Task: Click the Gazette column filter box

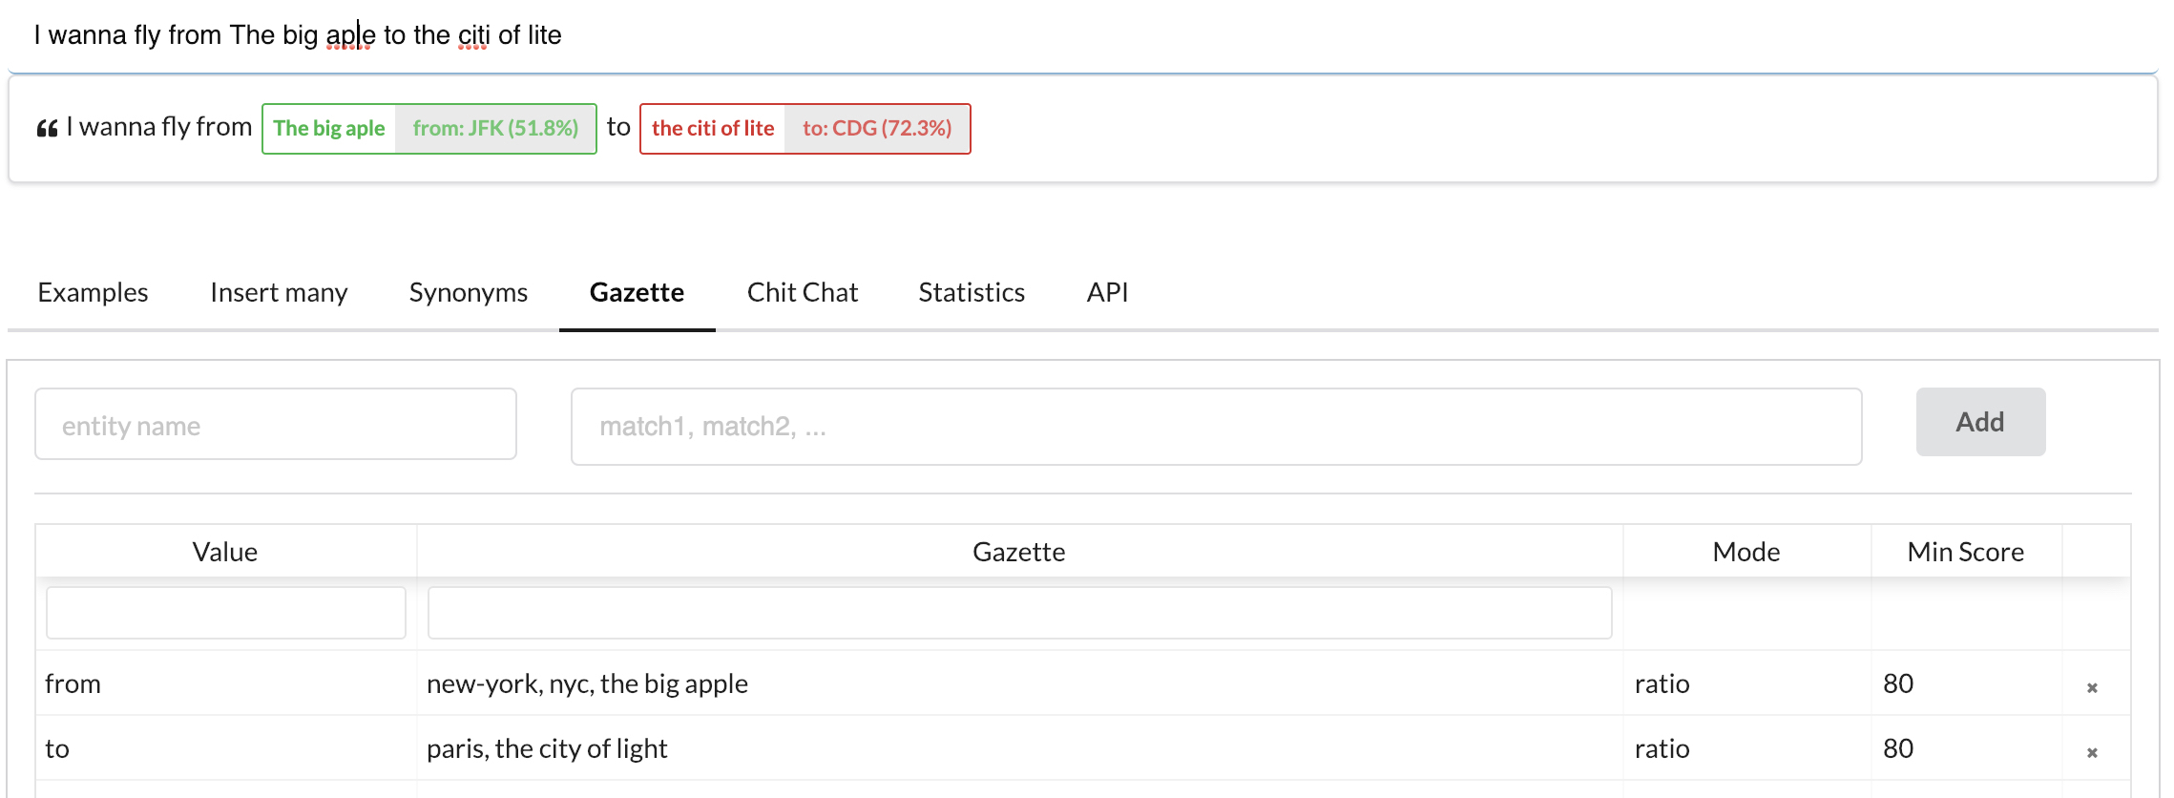Action: 1019,613
